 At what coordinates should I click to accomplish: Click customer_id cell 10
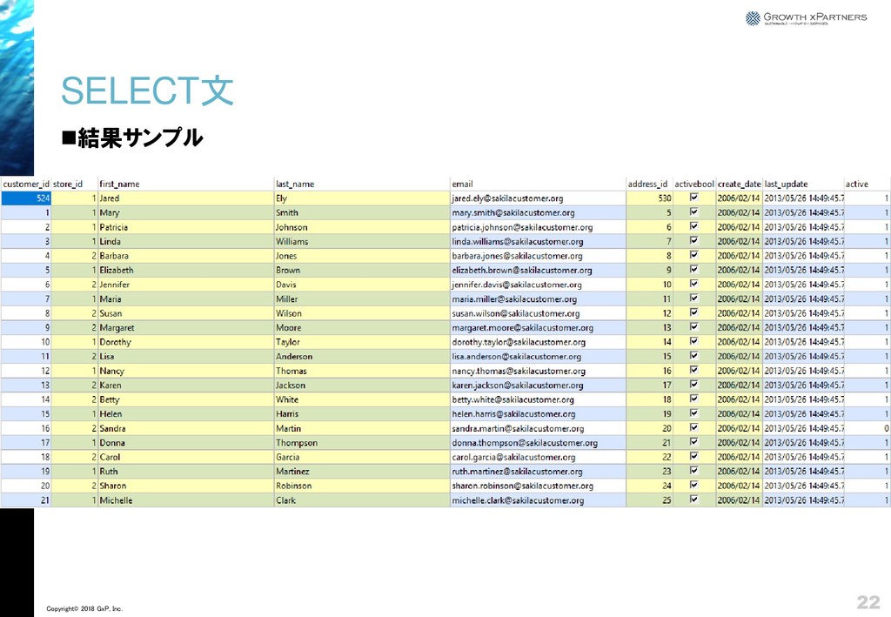[26, 342]
